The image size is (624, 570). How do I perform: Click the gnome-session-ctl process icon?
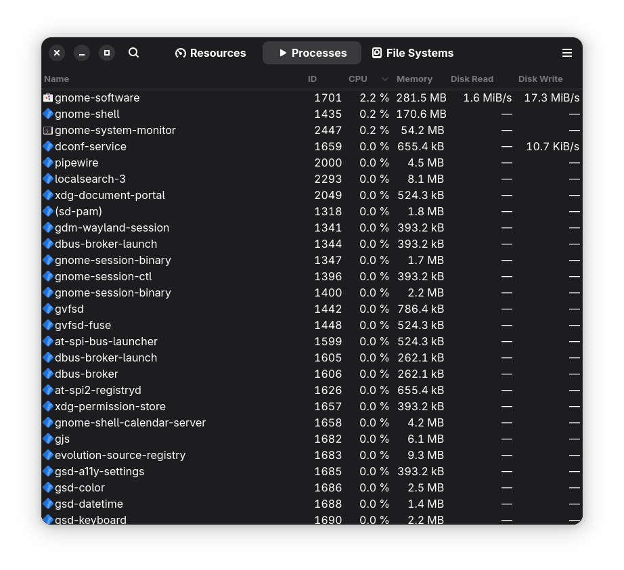[48, 276]
